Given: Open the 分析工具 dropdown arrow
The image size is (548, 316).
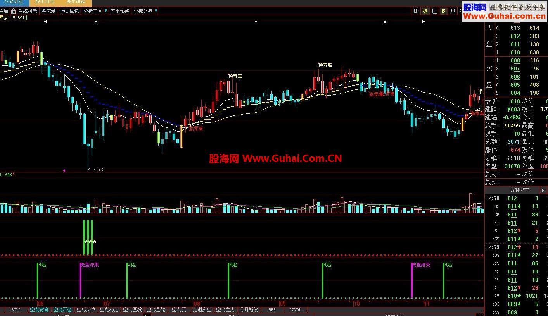Looking at the screenshot, I should point(105,11).
